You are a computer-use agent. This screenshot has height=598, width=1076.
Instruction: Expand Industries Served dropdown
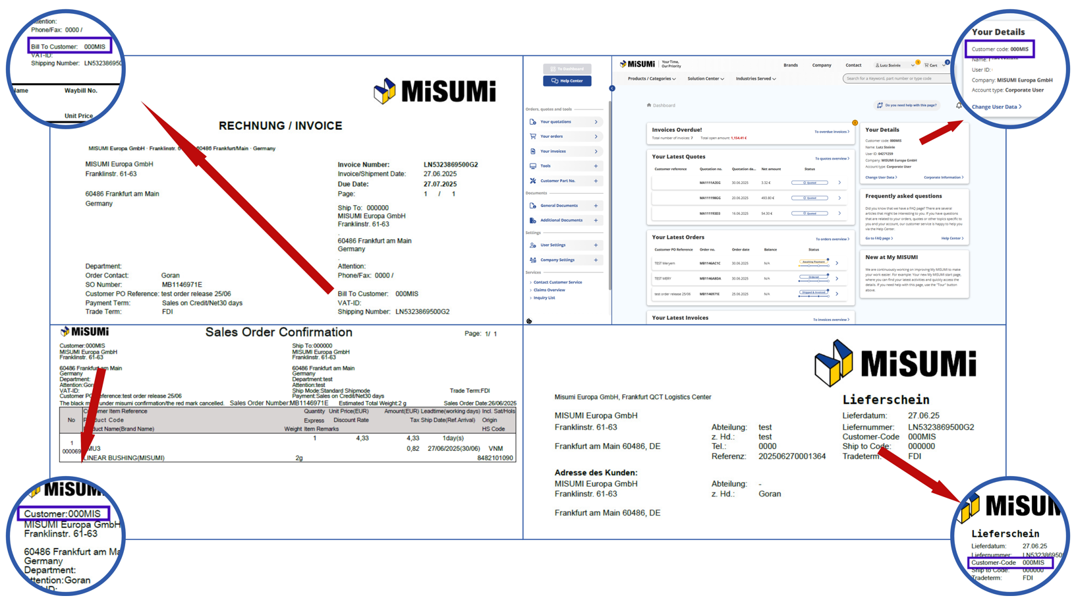pos(755,79)
